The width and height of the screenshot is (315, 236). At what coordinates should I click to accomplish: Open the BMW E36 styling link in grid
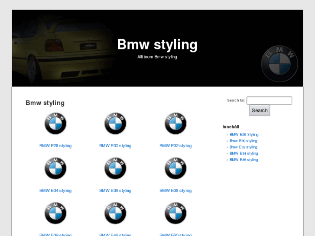[115, 191]
